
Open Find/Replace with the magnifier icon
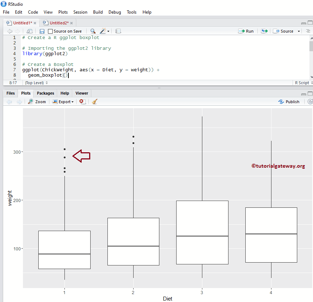tap(92, 31)
